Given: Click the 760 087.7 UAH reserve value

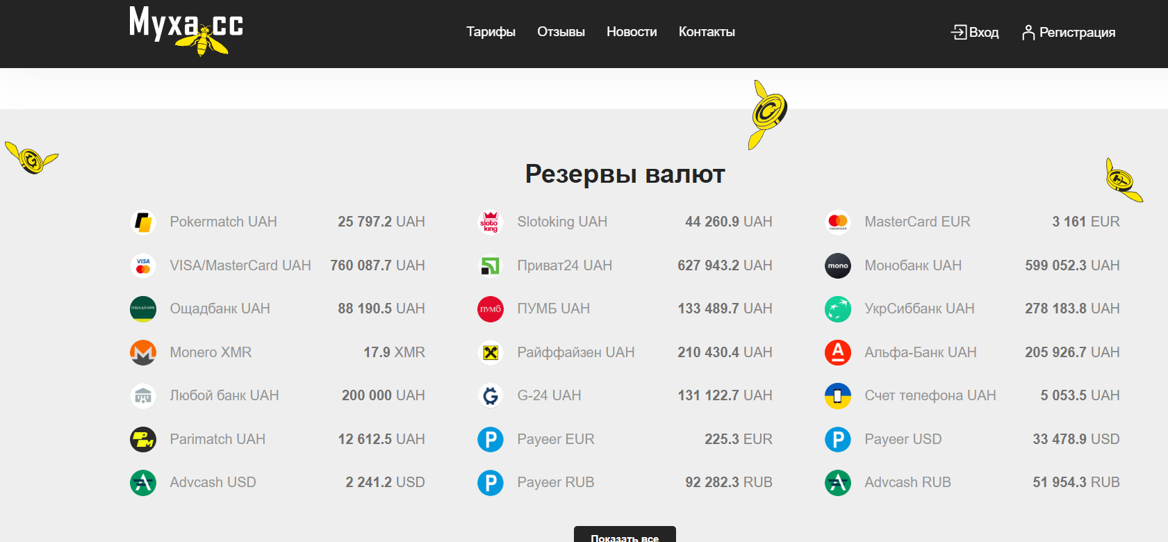Looking at the screenshot, I should [x=377, y=265].
